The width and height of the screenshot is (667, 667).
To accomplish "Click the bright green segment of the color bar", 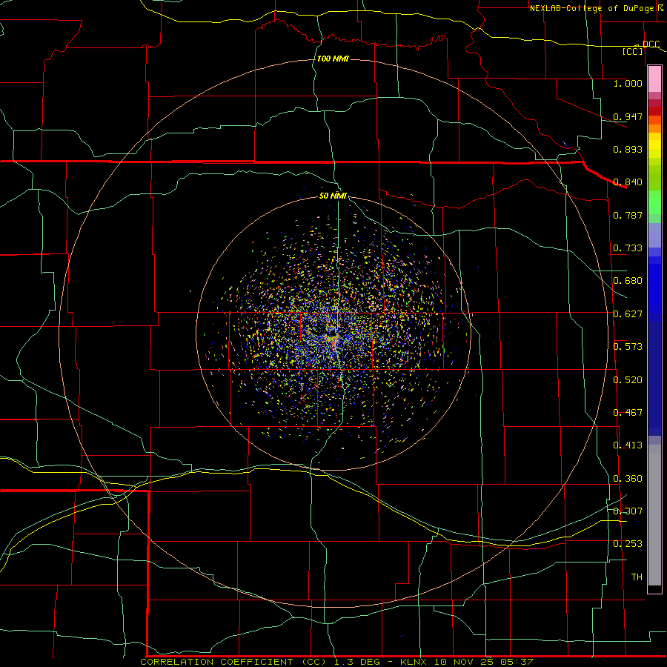I will coord(654,202).
